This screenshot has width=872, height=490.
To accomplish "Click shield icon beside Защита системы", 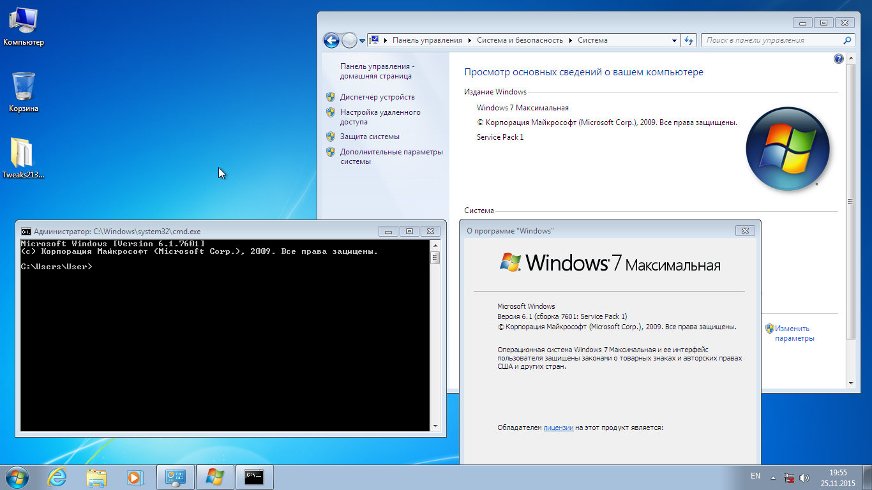I will coord(331,137).
